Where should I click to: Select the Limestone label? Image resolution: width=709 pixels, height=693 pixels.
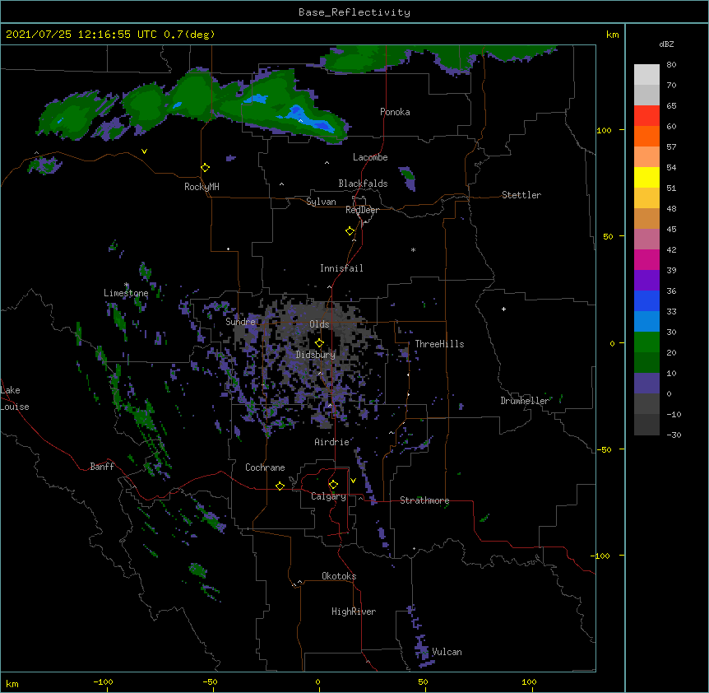click(126, 293)
